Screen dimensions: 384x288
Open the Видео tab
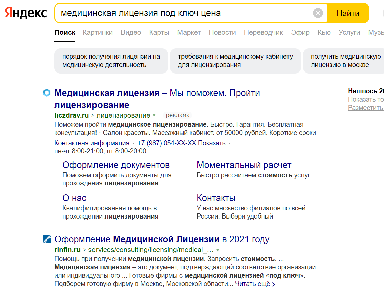(x=131, y=32)
